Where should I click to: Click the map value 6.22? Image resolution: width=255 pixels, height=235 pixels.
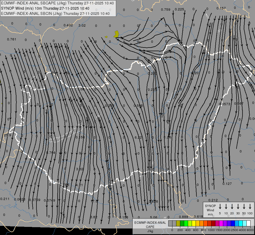[x=138, y=138]
